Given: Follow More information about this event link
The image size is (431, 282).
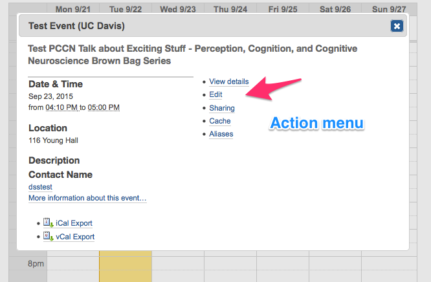Looking at the screenshot, I should click(87, 198).
